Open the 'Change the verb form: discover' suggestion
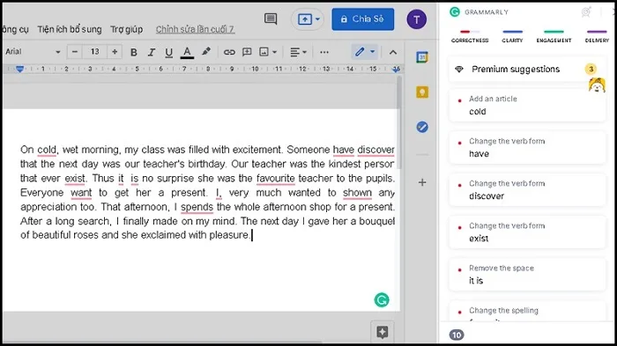Screen dimensions: 617x346 526,190
